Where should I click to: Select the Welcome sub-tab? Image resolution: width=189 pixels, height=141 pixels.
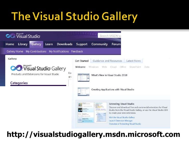pyautogui.click(x=80, y=67)
